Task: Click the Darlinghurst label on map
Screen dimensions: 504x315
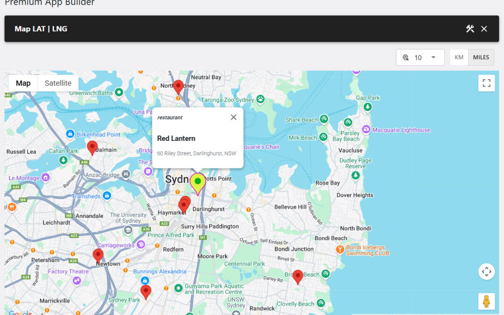Action: pos(208,209)
